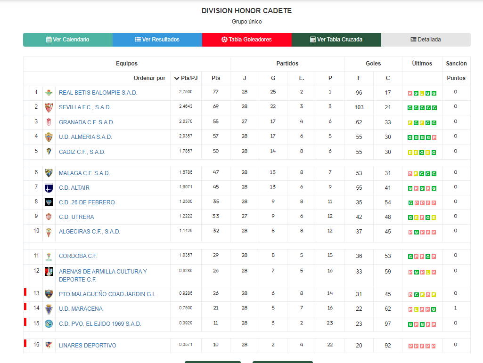The image size is (483, 363).
Task: Click the J matches played column header
Action: 244,78
